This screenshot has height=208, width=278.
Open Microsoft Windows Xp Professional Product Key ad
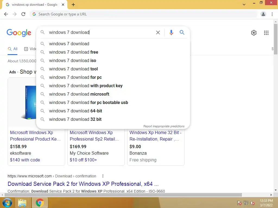35,136
